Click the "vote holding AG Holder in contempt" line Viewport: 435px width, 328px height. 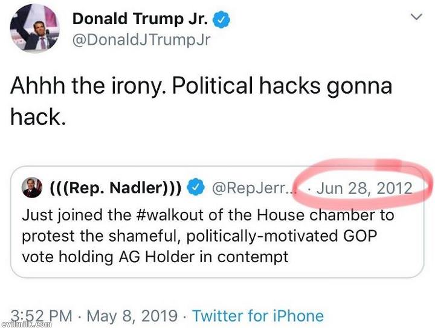155,256
